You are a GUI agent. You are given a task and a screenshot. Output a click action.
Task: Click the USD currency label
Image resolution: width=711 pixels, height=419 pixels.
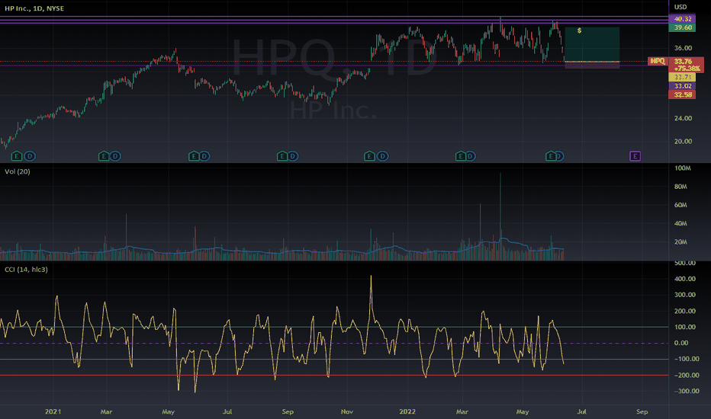(680, 7)
